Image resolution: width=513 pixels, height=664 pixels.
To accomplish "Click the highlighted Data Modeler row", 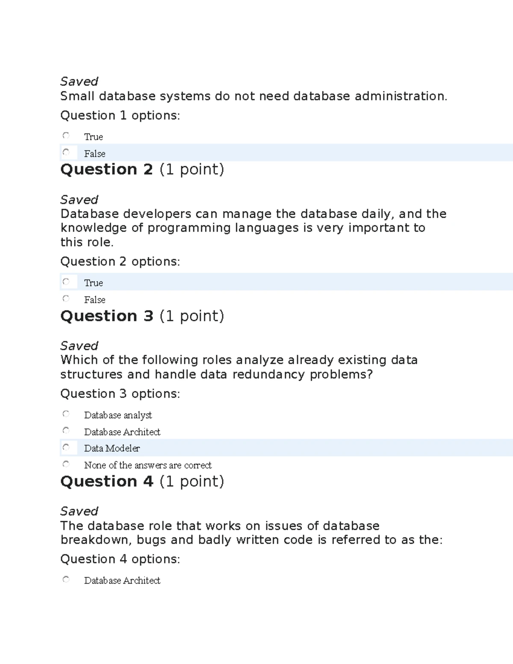I will (286, 448).
